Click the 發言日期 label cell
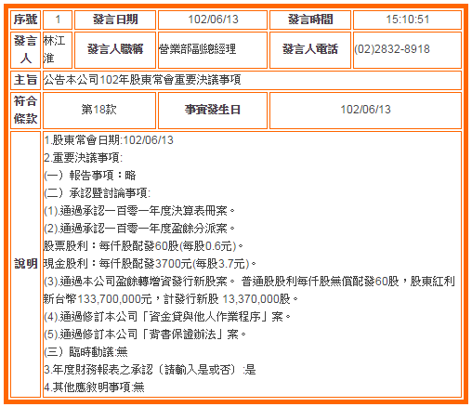The height and width of the screenshot is (407, 472). click(115, 20)
